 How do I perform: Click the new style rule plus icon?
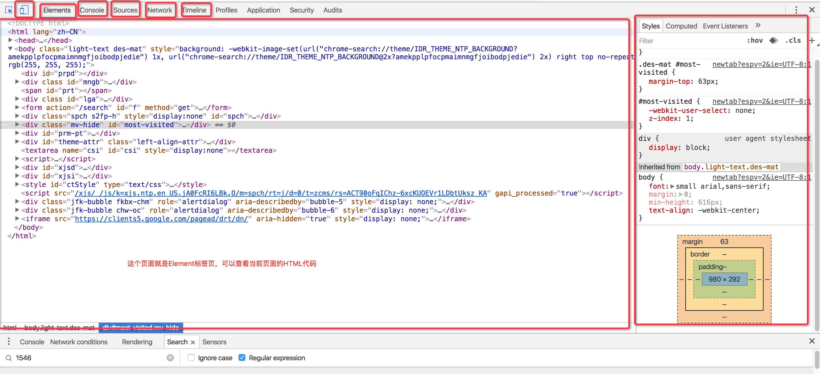pyautogui.click(x=812, y=40)
